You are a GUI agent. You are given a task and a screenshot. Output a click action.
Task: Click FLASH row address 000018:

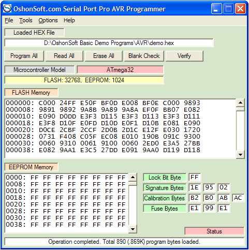click(20, 123)
